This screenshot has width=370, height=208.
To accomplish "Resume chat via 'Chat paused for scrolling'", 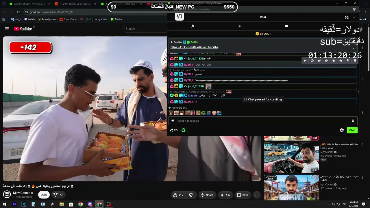I will tap(263, 99).
